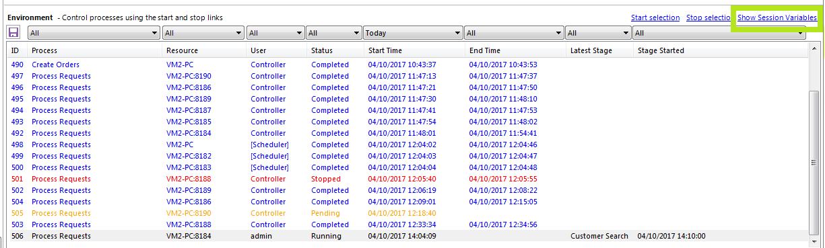Click the Show Session Variables link
Screen dimensions: 825x248
coord(777,17)
